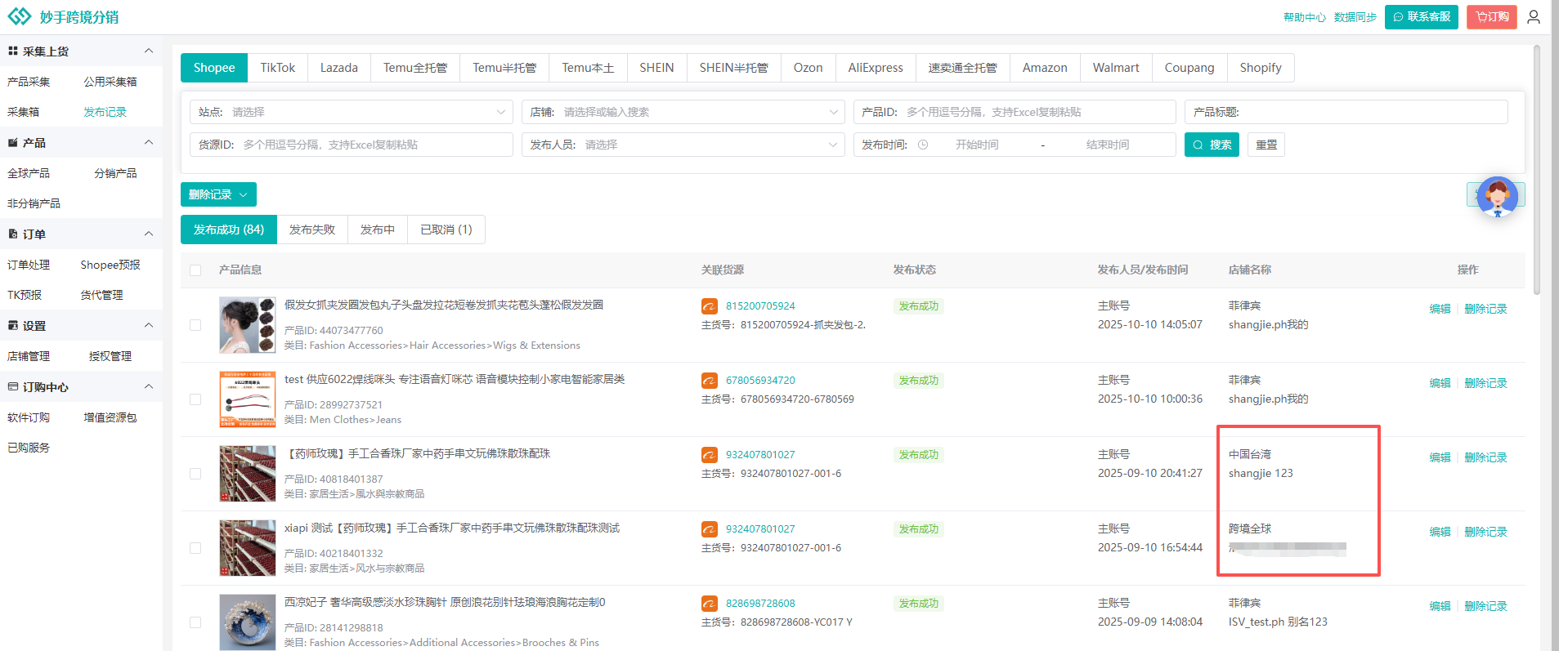Click the user profile icon
This screenshot has width=1559, height=651.
tap(1534, 17)
